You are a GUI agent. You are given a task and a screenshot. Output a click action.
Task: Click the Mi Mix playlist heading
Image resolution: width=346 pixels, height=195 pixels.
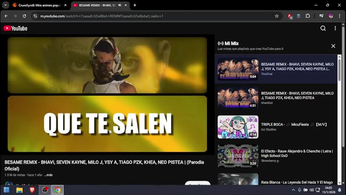coord(231,43)
